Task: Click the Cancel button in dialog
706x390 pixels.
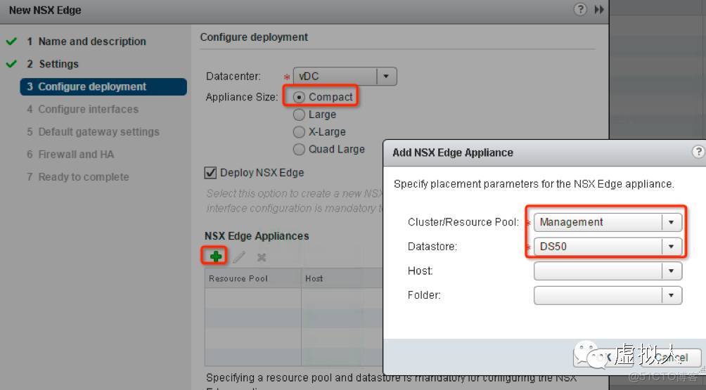Action: pos(670,358)
